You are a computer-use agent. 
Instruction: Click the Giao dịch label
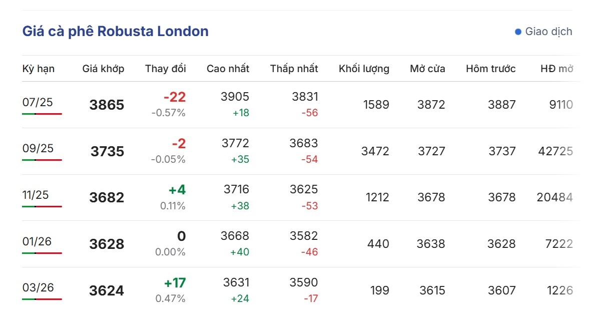pyautogui.click(x=548, y=32)
